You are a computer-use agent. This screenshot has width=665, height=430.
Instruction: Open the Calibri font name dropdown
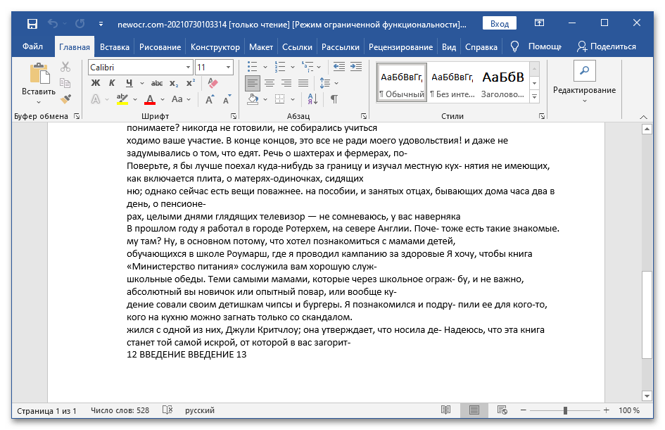coord(188,68)
